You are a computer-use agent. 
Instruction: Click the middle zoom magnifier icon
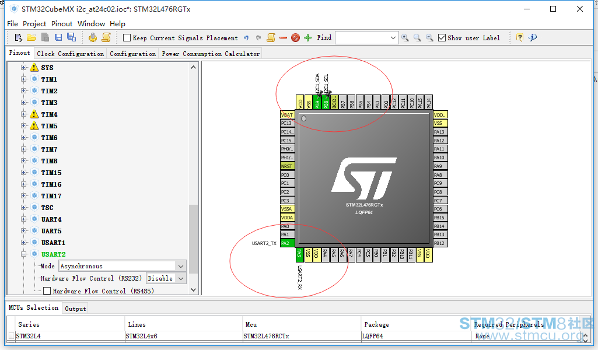417,38
